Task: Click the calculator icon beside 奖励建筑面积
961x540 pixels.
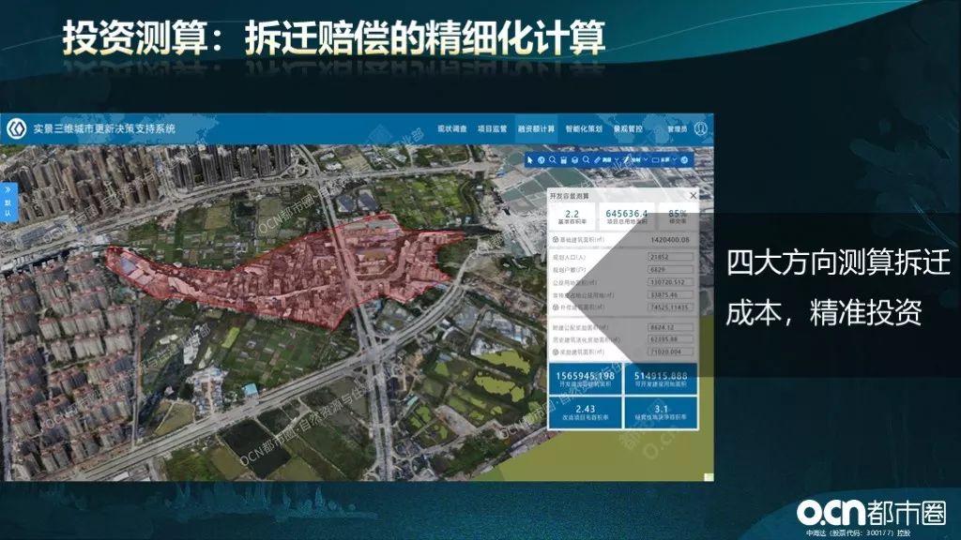Action: pyautogui.click(x=556, y=352)
